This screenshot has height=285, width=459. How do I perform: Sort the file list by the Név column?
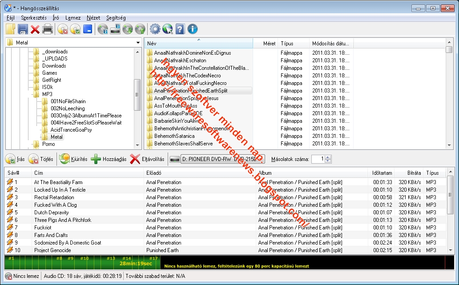pos(199,43)
